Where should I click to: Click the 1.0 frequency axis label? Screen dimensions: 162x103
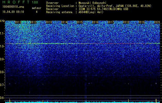point(2,47)
